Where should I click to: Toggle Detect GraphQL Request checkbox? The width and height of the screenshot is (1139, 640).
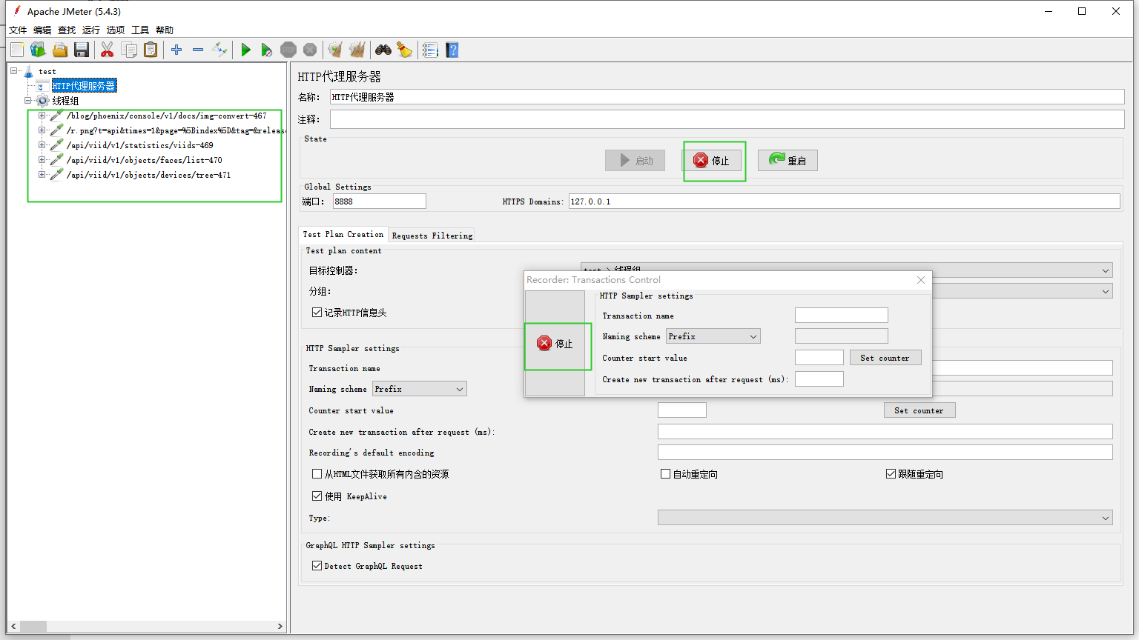(x=317, y=566)
